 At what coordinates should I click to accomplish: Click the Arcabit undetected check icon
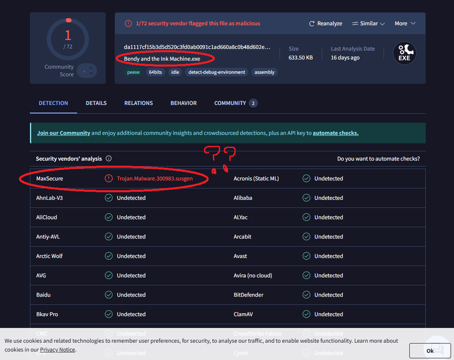306,236
